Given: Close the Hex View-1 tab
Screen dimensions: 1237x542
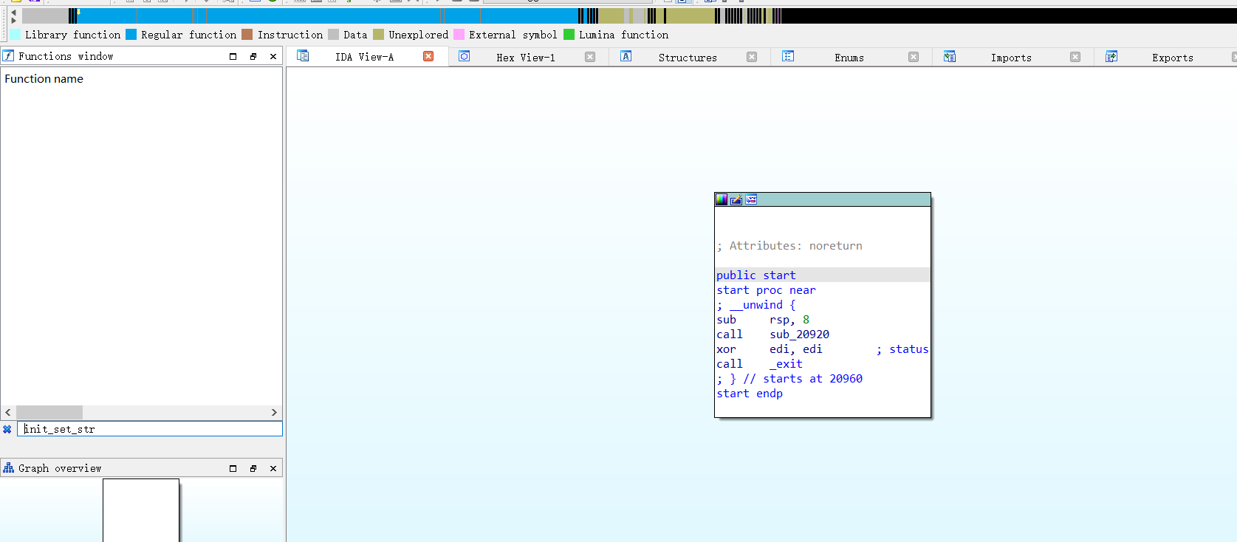Looking at the screenshot, I should (590, 57).
